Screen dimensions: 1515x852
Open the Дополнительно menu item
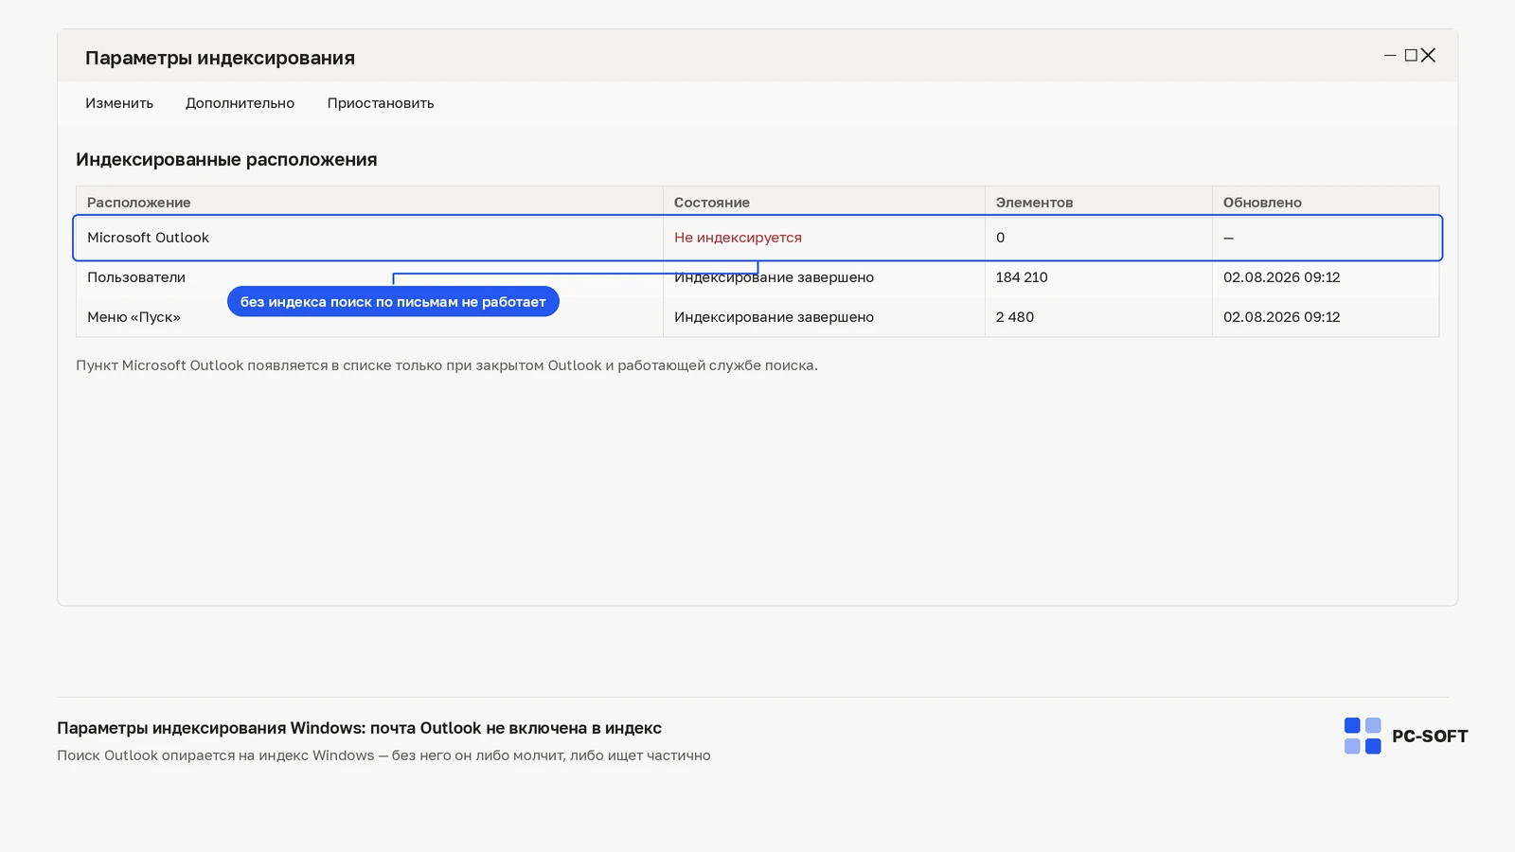pyautogui.click(x=240, y=103)
